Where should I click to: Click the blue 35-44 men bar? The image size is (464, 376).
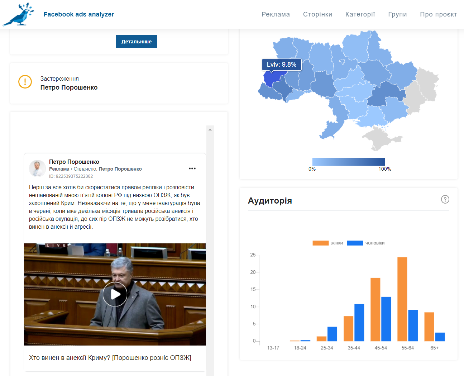[x=359, y=323]
